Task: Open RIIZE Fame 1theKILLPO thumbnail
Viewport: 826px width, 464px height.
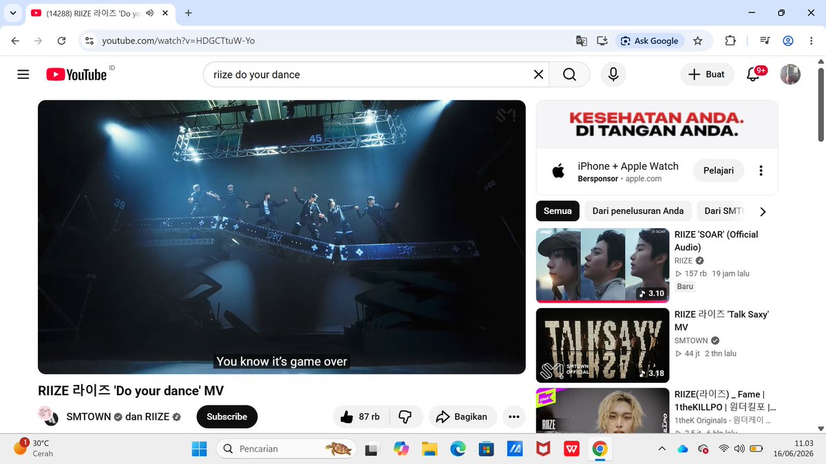Action: pyautogui.click(x=602, y=410)
